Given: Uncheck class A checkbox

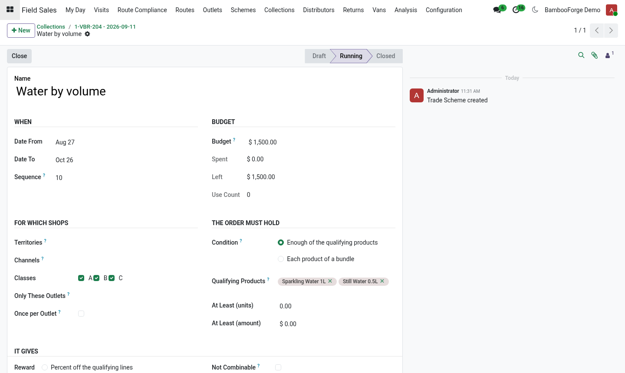Looking at the screenshot, I should tap(81, 278).
